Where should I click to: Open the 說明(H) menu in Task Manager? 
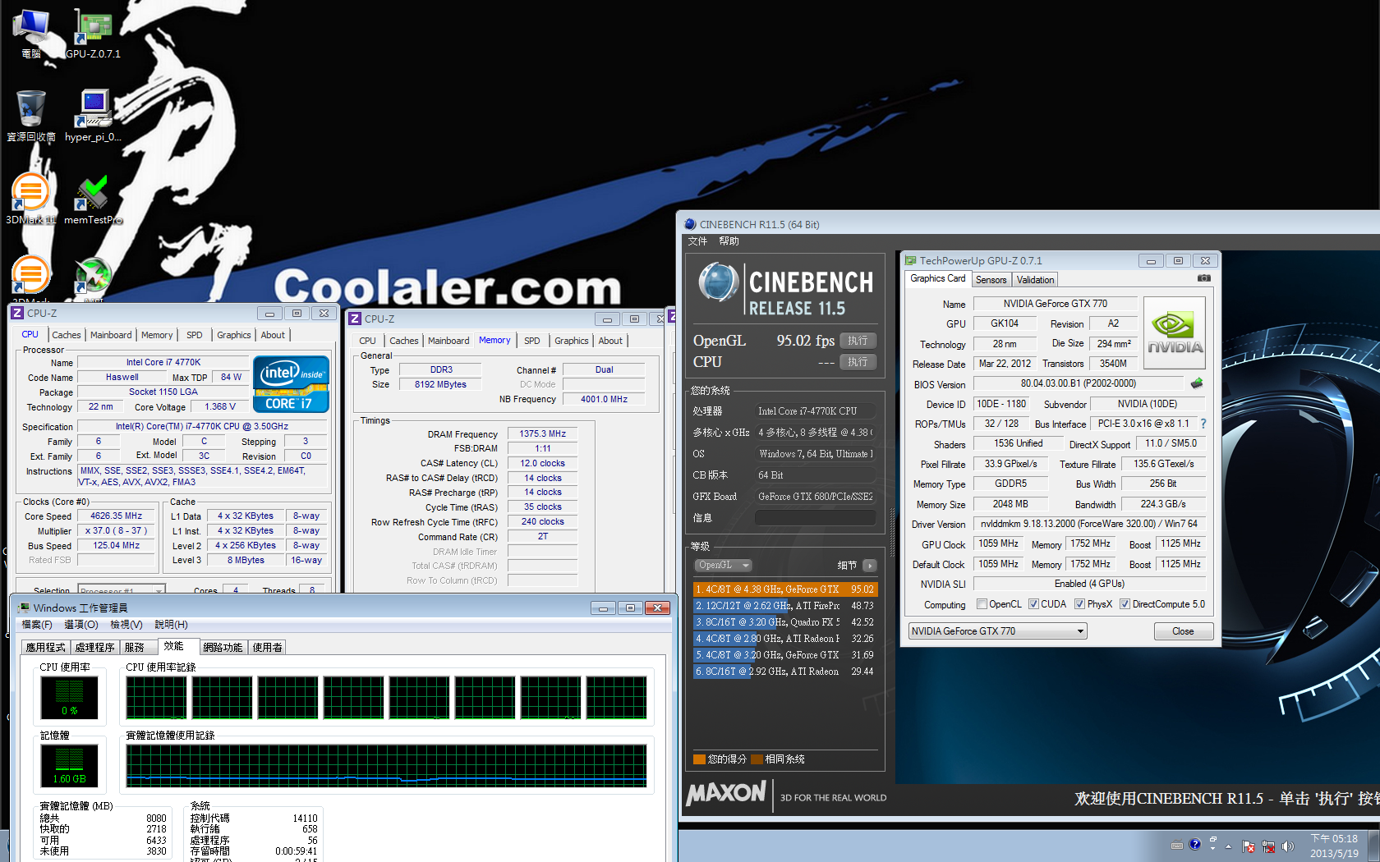[x=171, y=625]
